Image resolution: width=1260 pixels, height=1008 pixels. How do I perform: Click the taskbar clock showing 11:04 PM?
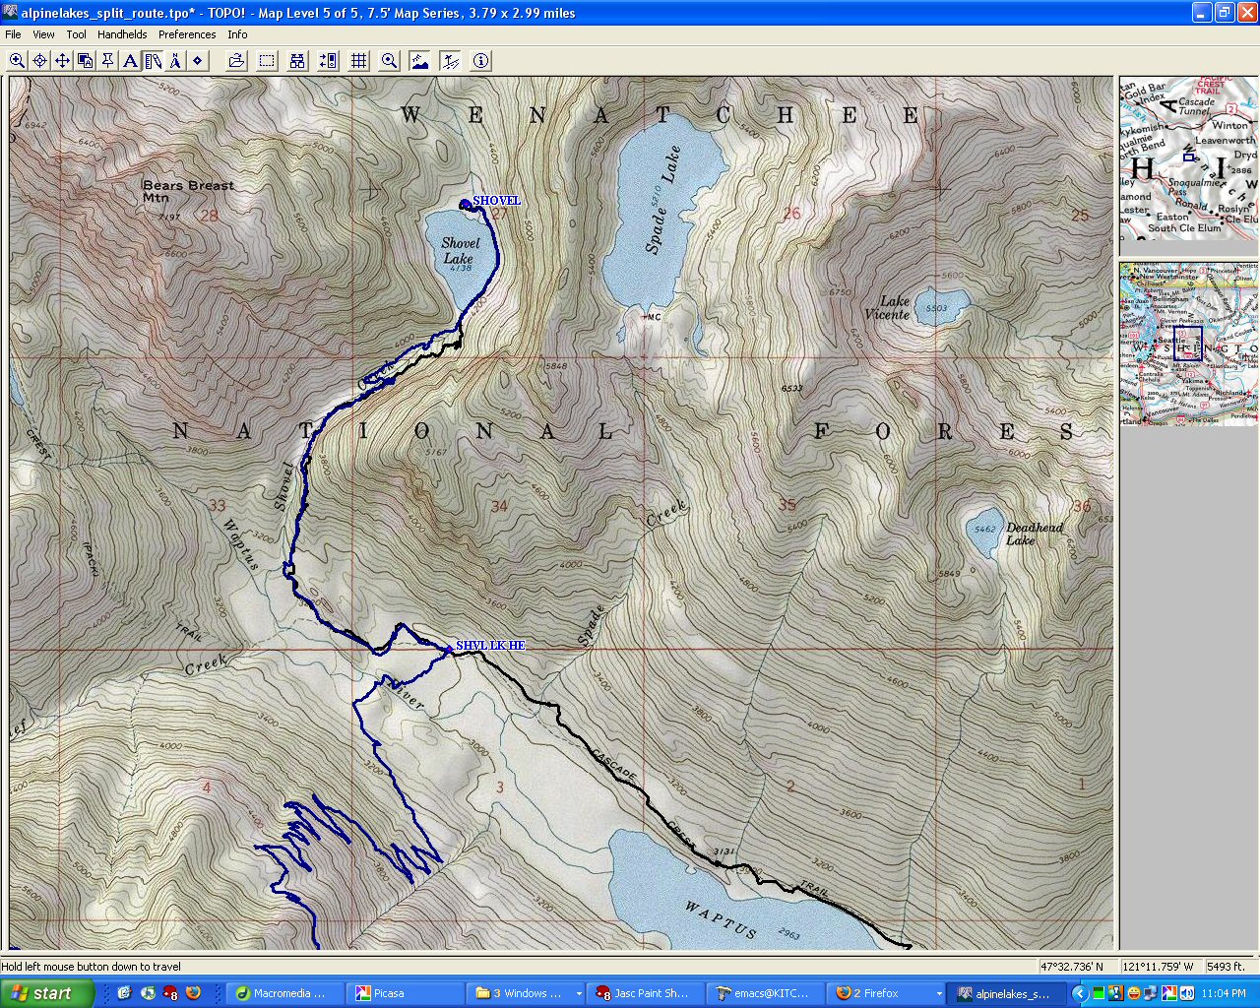pos(1226,993)
